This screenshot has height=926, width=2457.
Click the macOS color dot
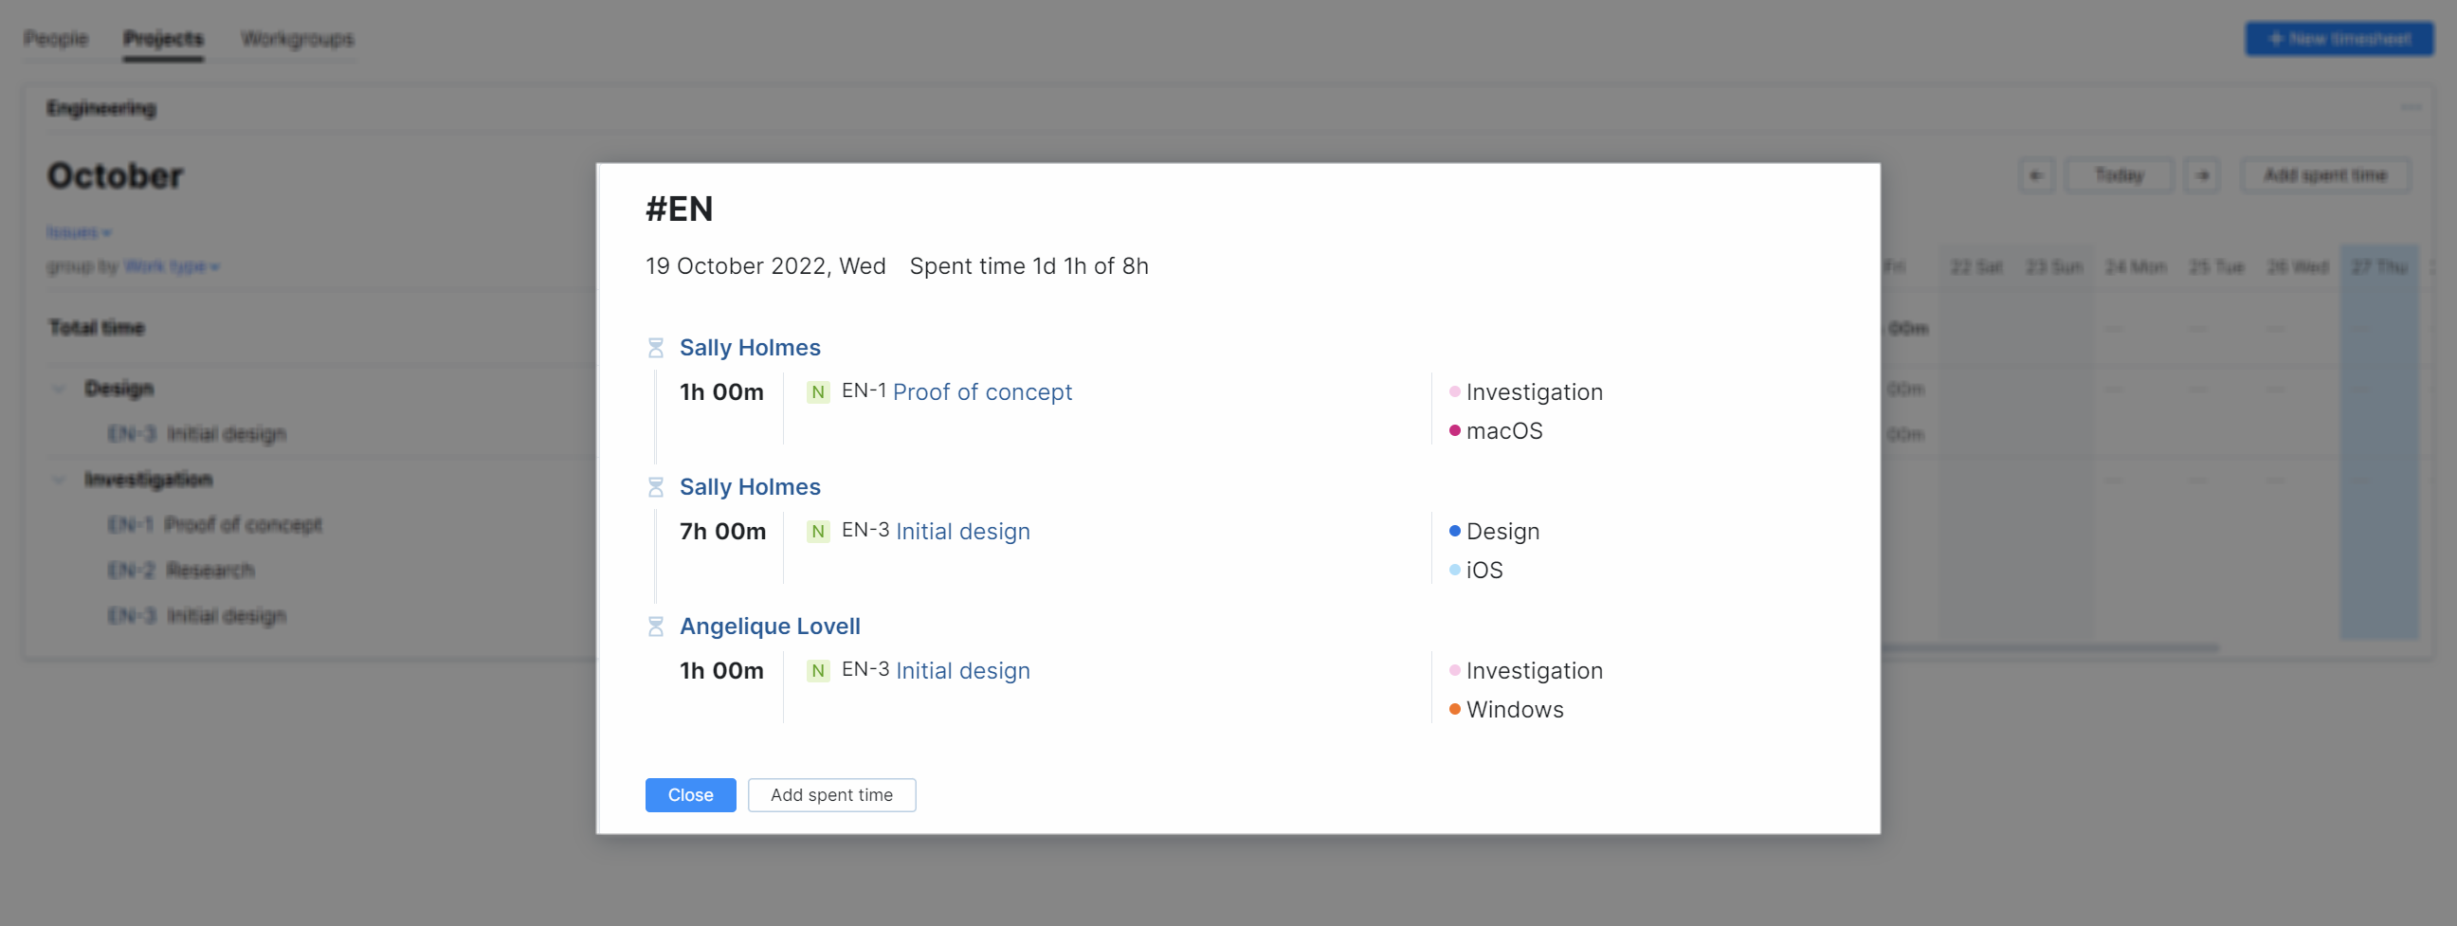(1453, 431)
